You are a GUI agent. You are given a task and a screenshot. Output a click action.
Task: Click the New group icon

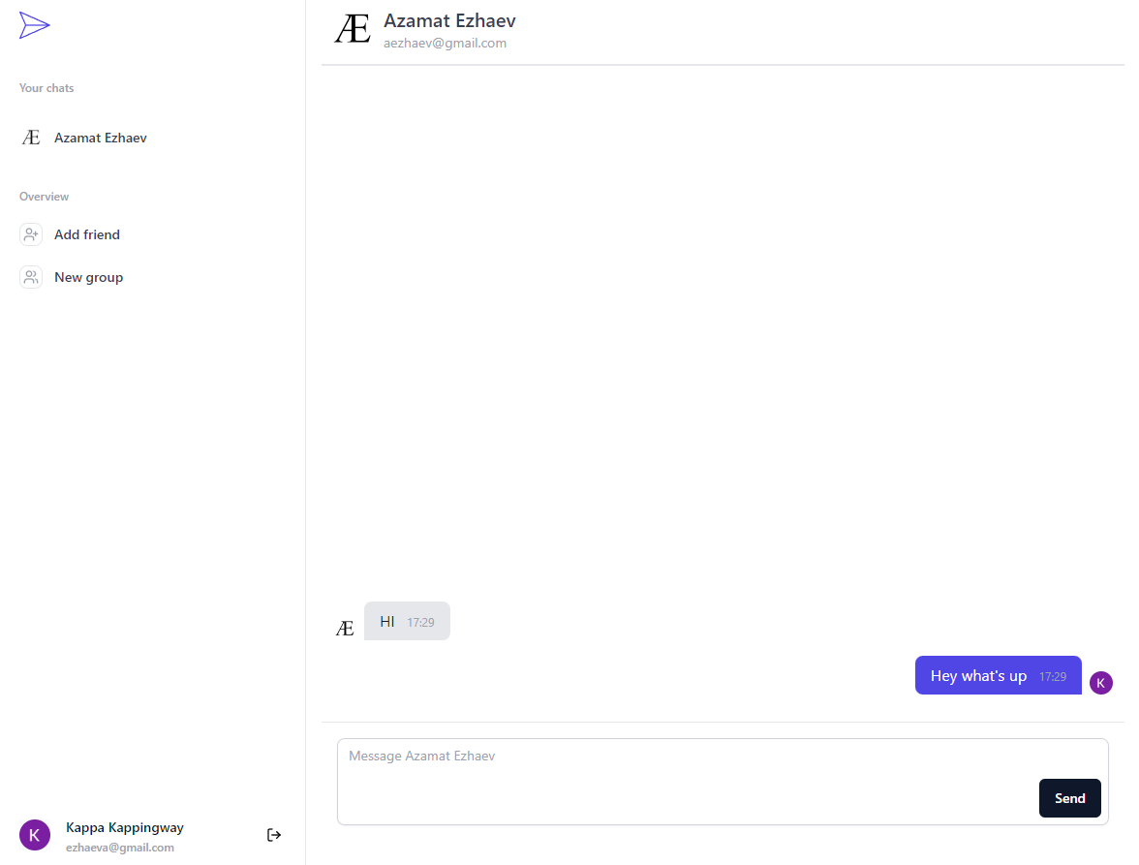30,276
